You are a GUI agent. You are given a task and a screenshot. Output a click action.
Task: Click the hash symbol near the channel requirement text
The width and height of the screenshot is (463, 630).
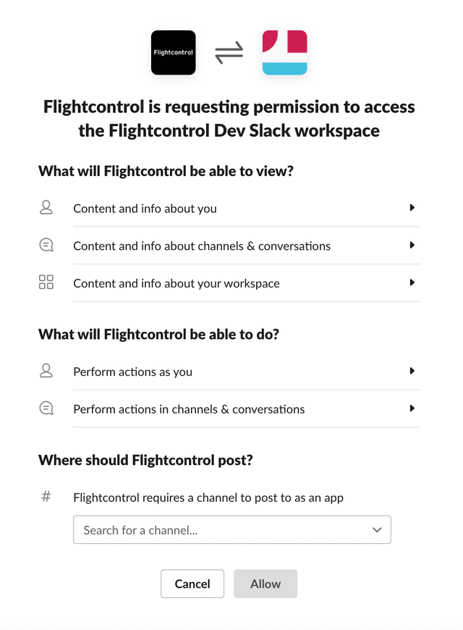click(46, 497)
